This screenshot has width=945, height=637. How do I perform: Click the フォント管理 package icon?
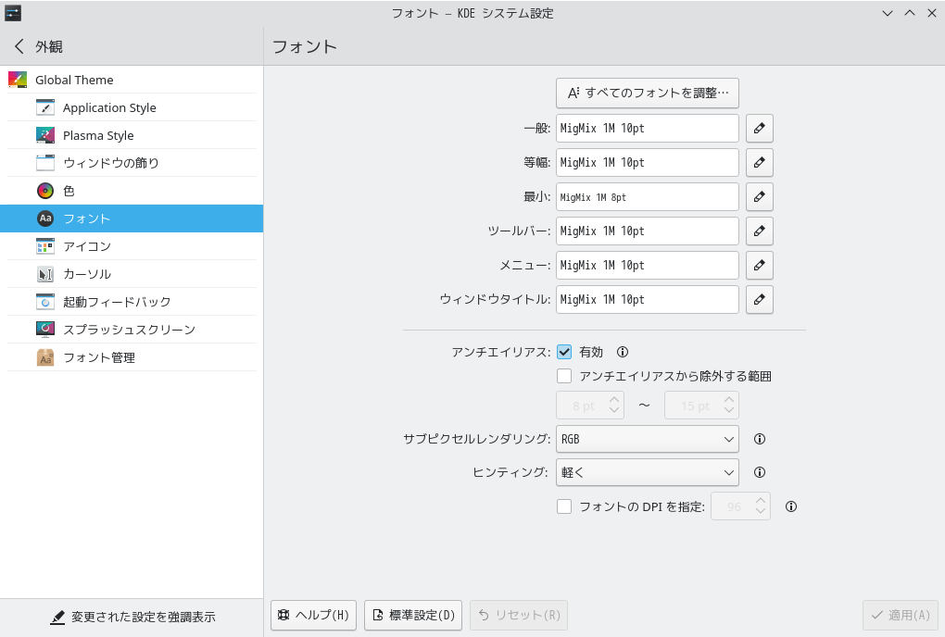tap(45, 357)
